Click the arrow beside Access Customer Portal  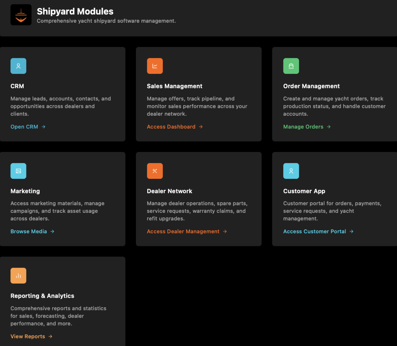pyautogui.click(x=351, y=231)
